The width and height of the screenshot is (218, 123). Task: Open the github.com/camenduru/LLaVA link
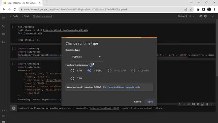point(65,30)
